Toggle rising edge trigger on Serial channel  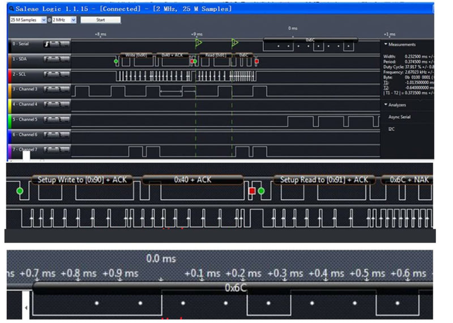(x=46, y=44)
